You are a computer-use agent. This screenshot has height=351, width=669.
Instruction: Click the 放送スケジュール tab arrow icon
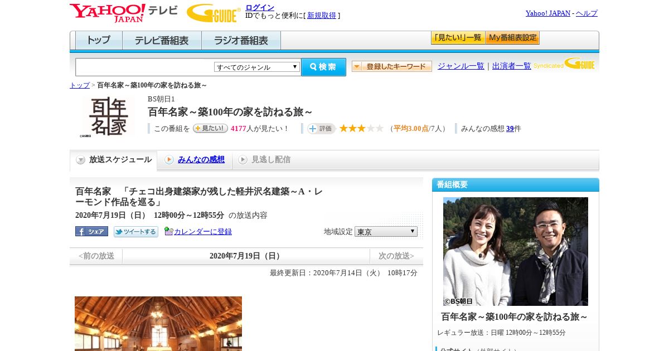(81, 160)
